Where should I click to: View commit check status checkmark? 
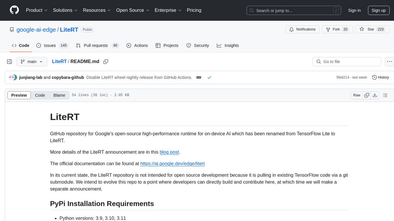pyautogui.click(x=209, y=78)
